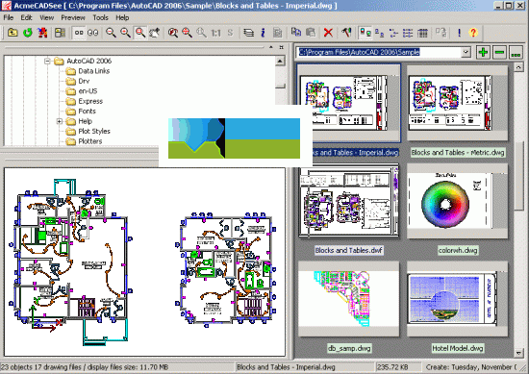The image size is (529, 374).
Task: Click the 1:1 actual size icon
Action: pyautogui.click(x=215, y=33)
